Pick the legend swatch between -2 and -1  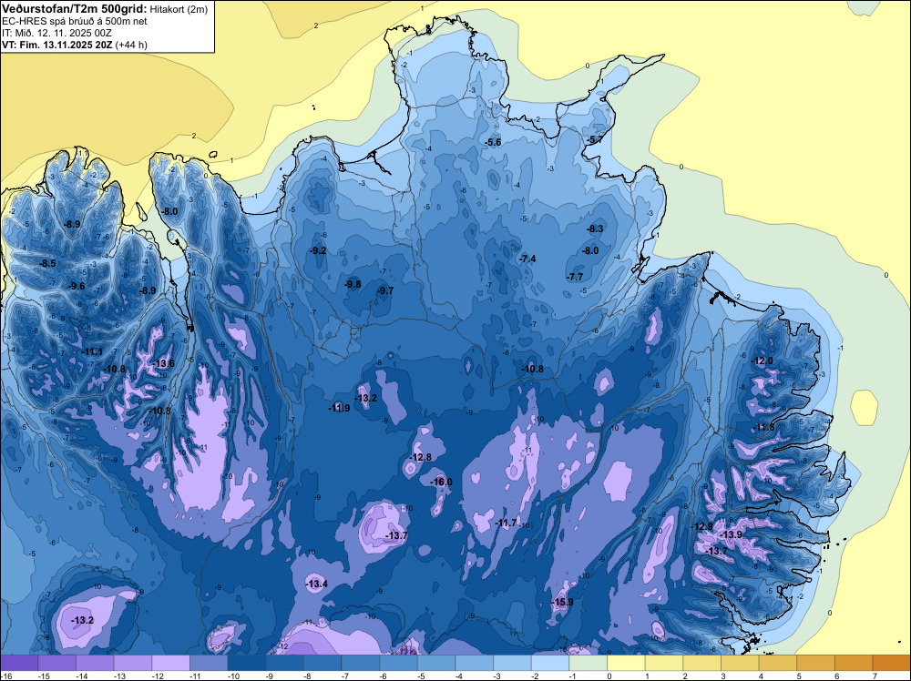(x=550, y=663)
